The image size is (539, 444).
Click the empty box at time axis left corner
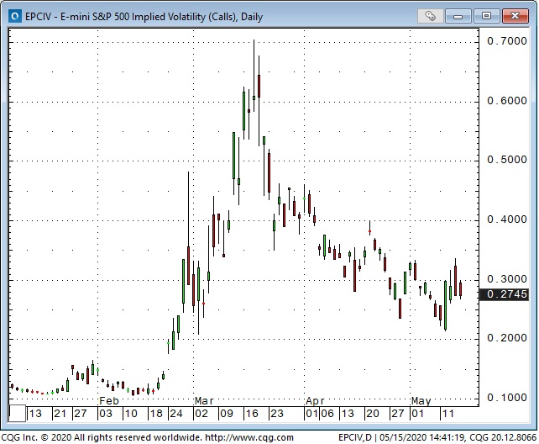point(17,414)
